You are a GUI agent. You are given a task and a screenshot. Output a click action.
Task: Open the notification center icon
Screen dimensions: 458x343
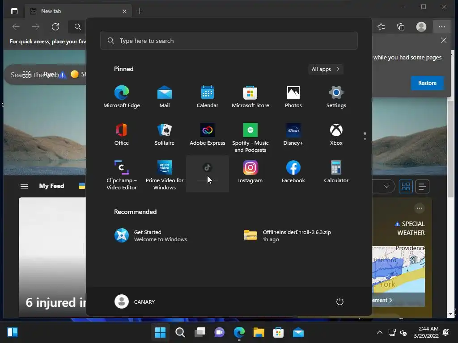(446, 332)
